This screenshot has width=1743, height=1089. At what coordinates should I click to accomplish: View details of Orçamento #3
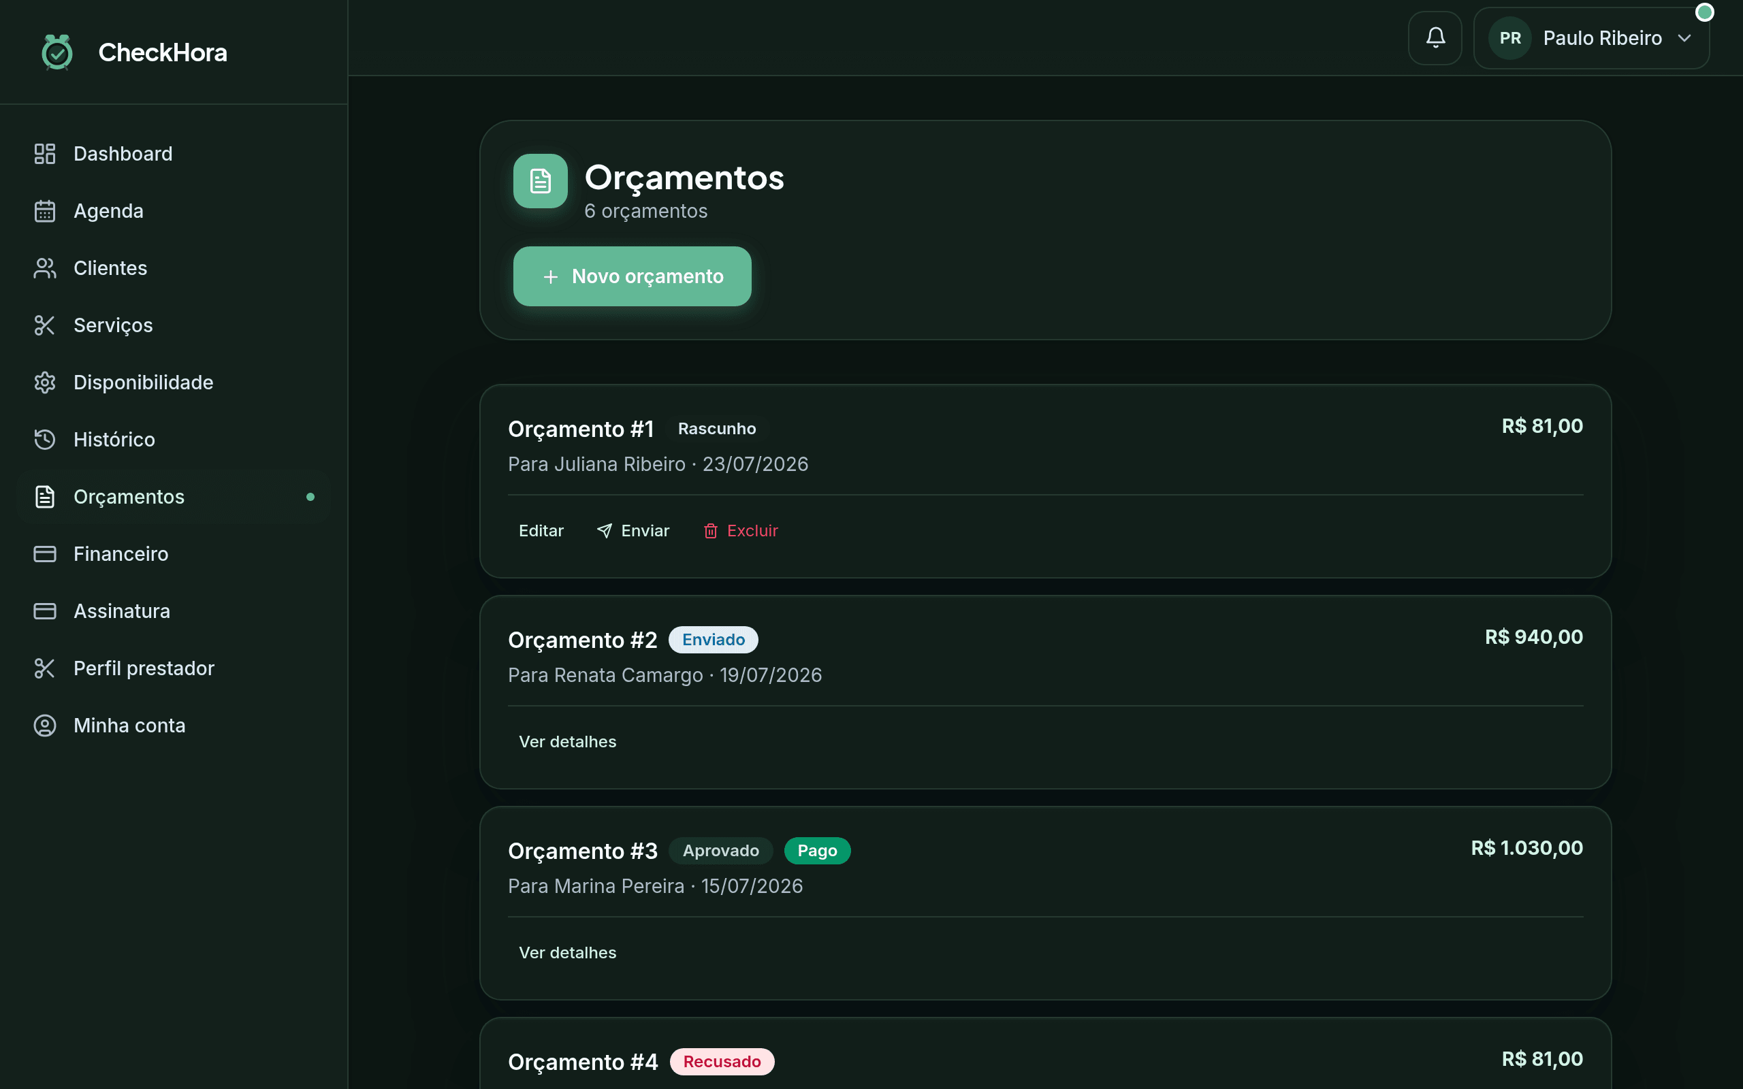tap(568, 953)
